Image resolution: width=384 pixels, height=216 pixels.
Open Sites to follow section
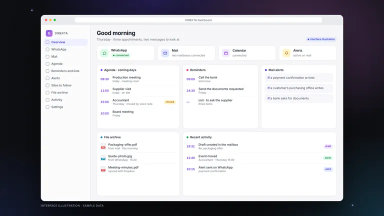pos(65,85)
